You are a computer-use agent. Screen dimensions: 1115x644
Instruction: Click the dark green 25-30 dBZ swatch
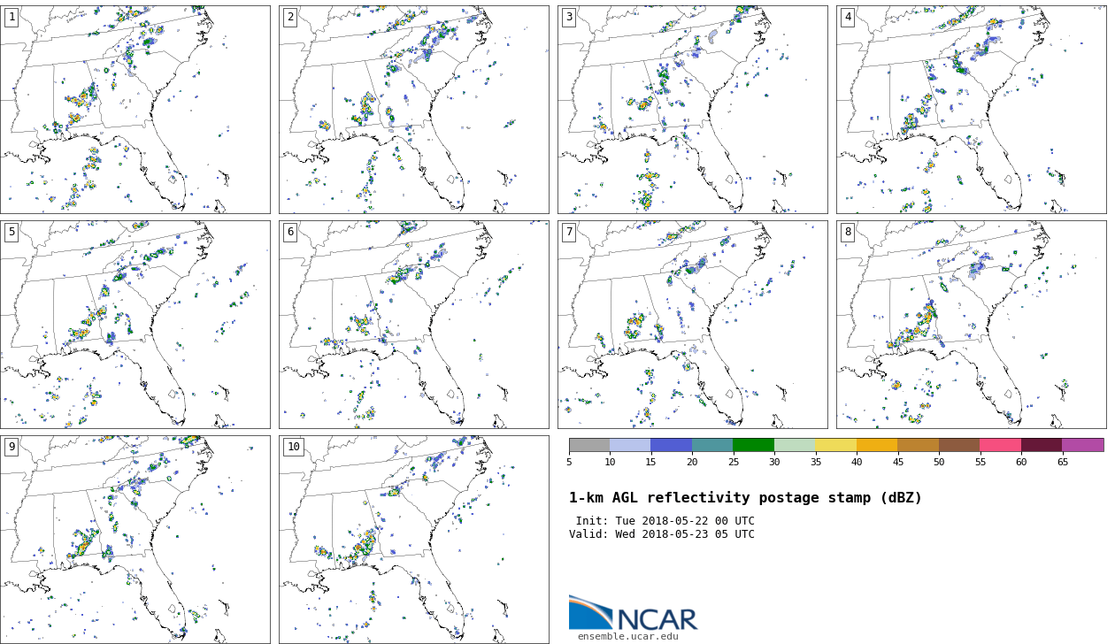pos(754,445)
